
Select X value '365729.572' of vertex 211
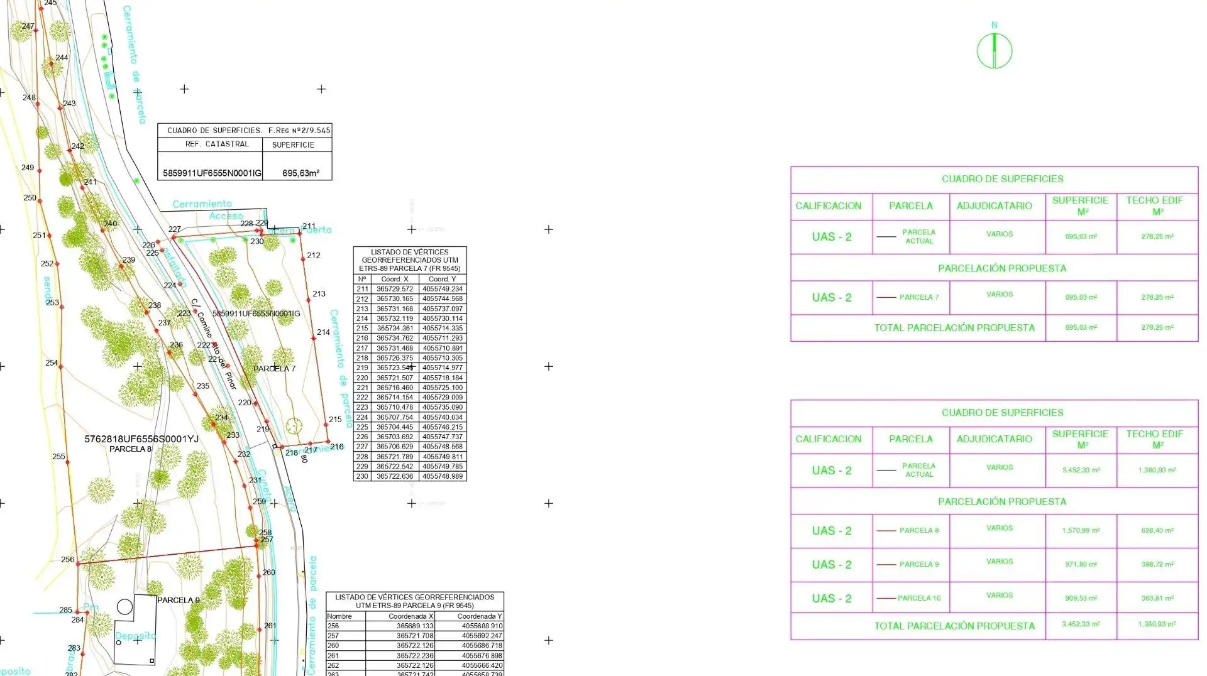[395, 289]
